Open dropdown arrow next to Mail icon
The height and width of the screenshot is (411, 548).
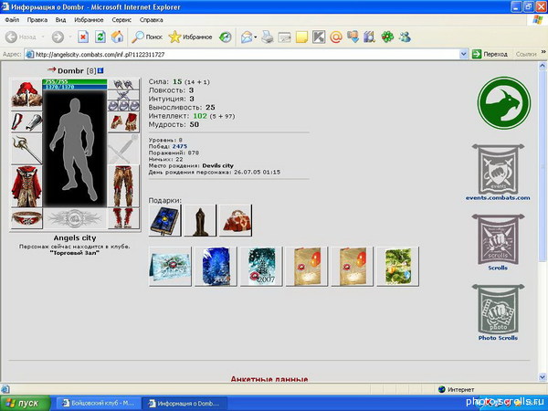tap(256, 37)
